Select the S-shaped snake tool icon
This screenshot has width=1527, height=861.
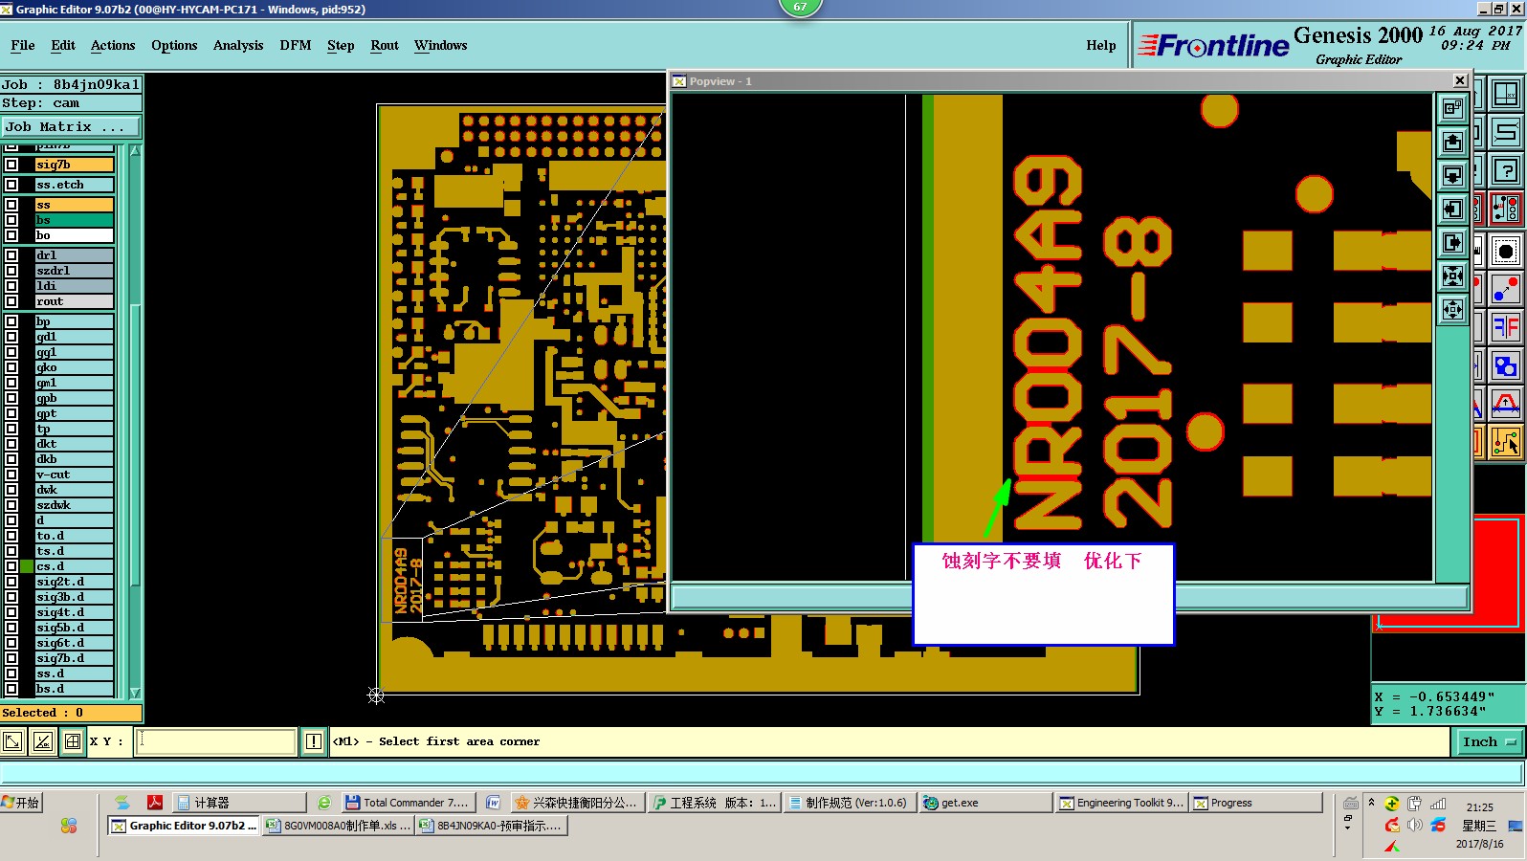[x=1506, y=132]
